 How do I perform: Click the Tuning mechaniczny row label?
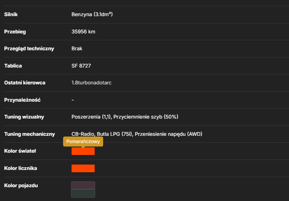[30, 134]
